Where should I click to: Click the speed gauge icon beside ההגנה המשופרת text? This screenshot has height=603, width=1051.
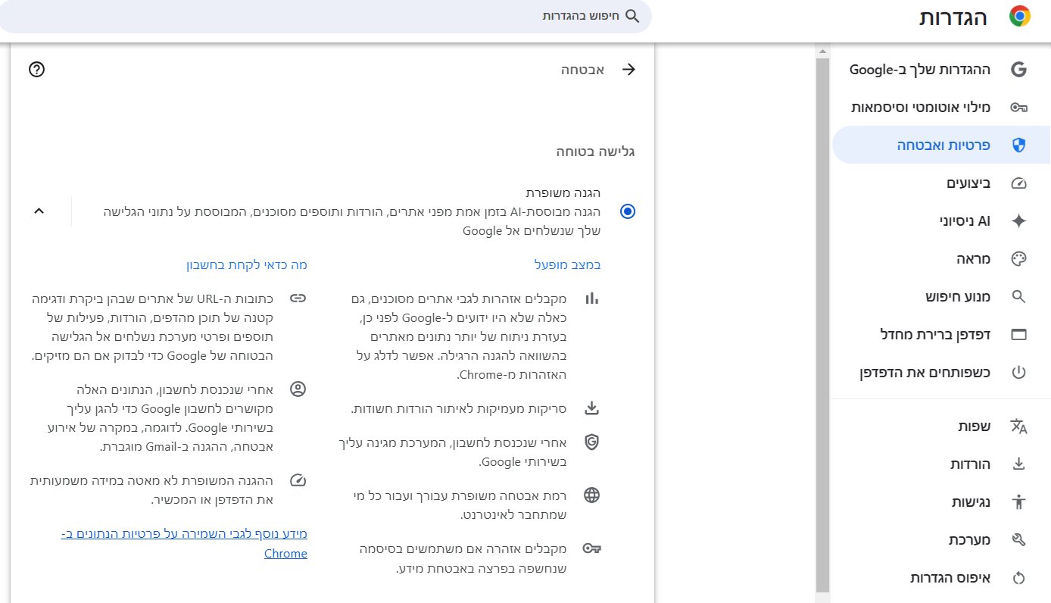coord(298,480)
